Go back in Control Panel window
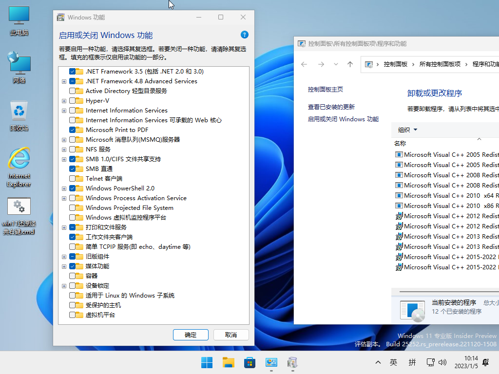Image resolution: width=499 pixels, height=374 pixels. click(304, 64)
